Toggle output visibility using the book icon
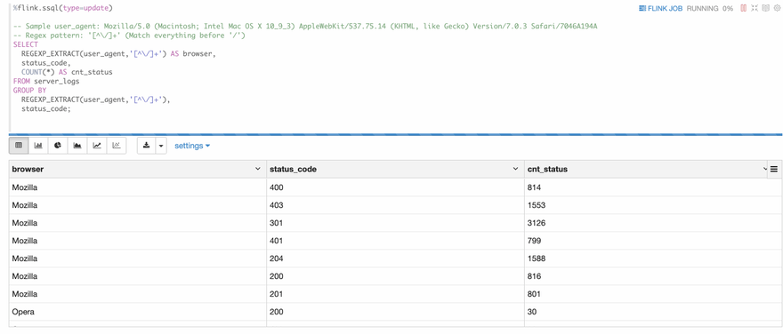 pyautogui.click(x=765, y=8)
